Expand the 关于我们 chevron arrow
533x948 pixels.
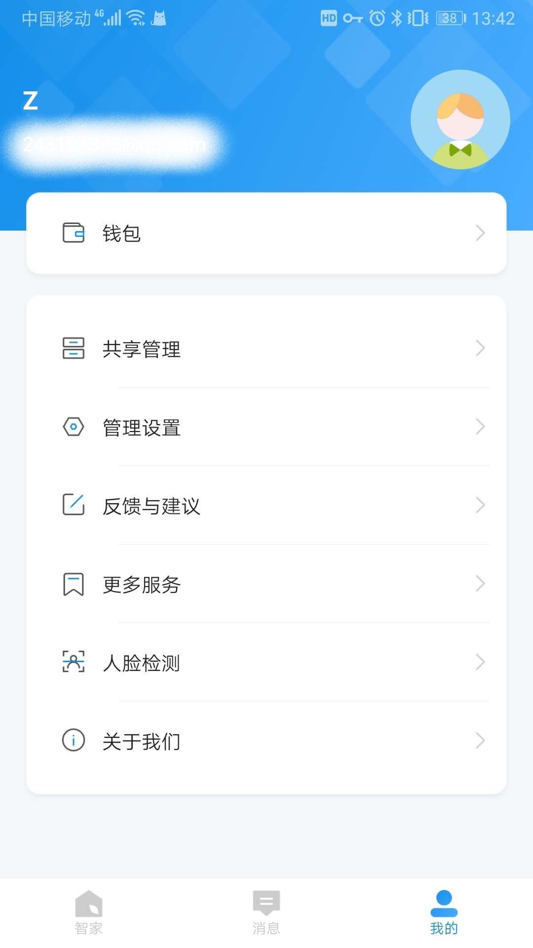click(x=480, y=740)
